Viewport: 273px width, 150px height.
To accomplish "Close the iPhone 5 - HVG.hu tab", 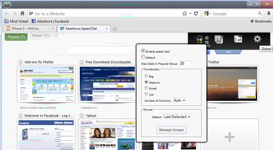I will 53,28.
